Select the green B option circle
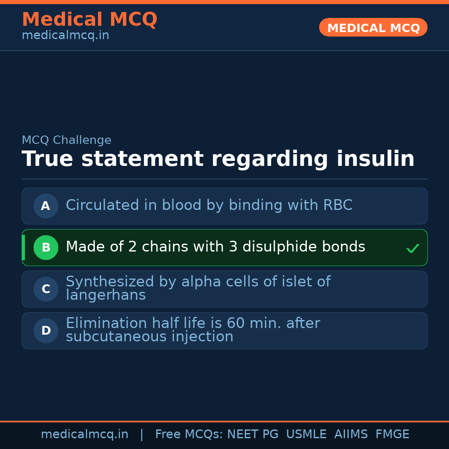This screenshot has height=449, width=449. coord(46,247)
